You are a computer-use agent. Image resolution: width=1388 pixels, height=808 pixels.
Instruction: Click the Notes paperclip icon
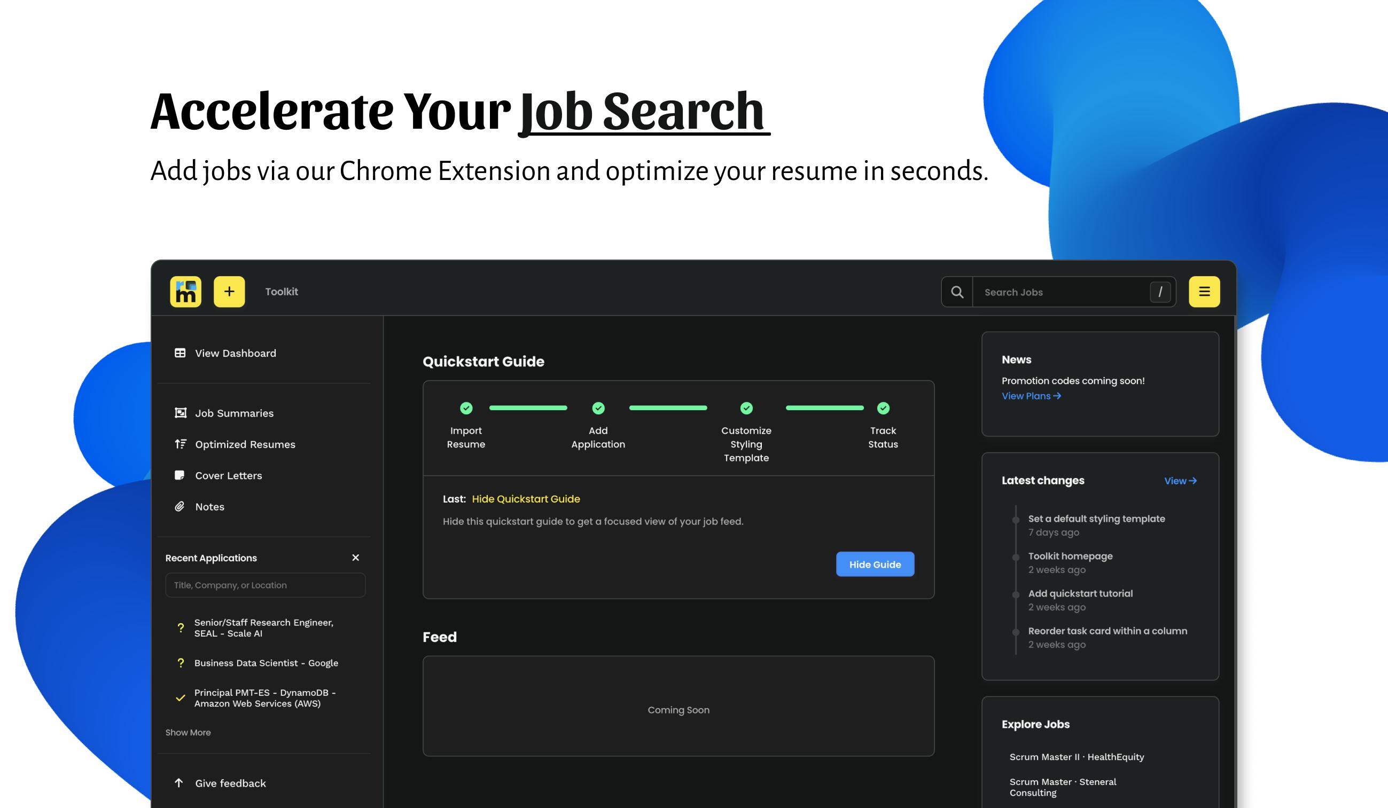180,506
